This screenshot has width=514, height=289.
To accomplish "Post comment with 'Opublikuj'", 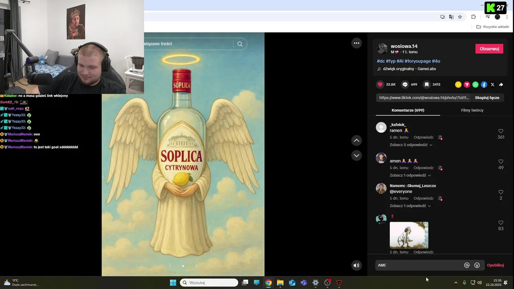I will [495, 265].
